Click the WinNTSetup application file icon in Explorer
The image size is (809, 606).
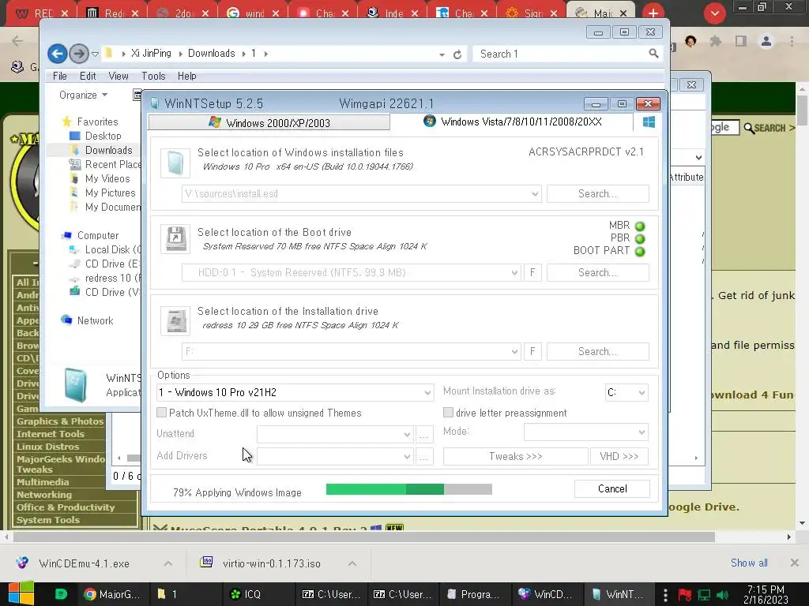(77, 385)
